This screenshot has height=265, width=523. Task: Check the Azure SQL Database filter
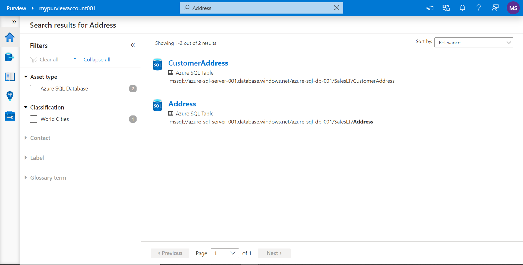point(34,89)
